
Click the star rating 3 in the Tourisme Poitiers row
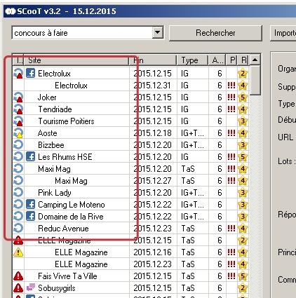pyautogui.click(x=243, y=121)
